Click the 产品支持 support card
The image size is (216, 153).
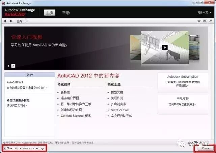[183, 104]
